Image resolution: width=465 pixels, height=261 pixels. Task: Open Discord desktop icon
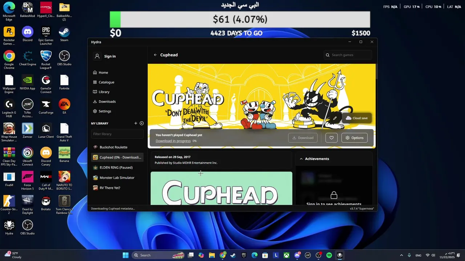[x=27, y=34]
